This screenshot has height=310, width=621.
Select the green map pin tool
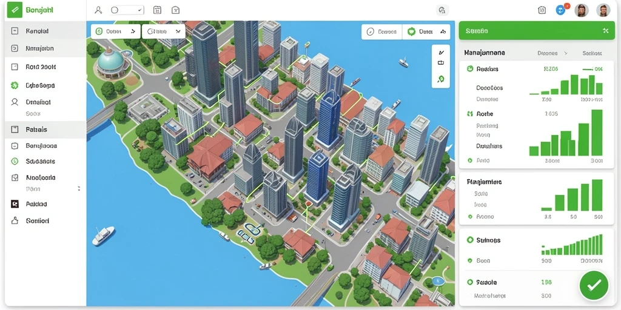tap(441, 79)
